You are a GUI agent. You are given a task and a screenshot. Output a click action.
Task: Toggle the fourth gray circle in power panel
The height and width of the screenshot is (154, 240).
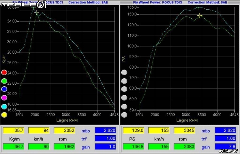[124, 97]
